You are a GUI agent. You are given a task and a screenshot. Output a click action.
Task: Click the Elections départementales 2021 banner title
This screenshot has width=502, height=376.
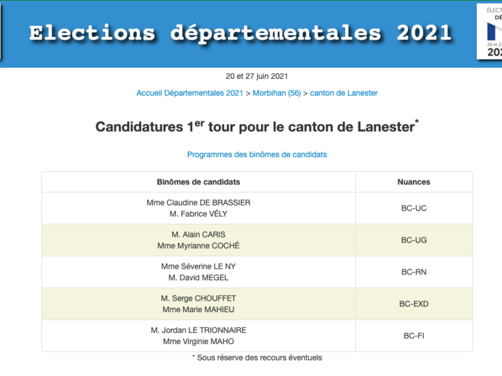tap(240, 33)
